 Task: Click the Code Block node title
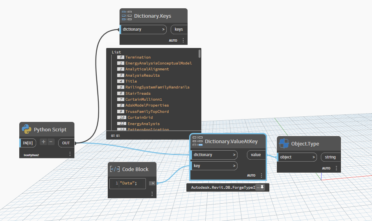(x=135, y=169)
